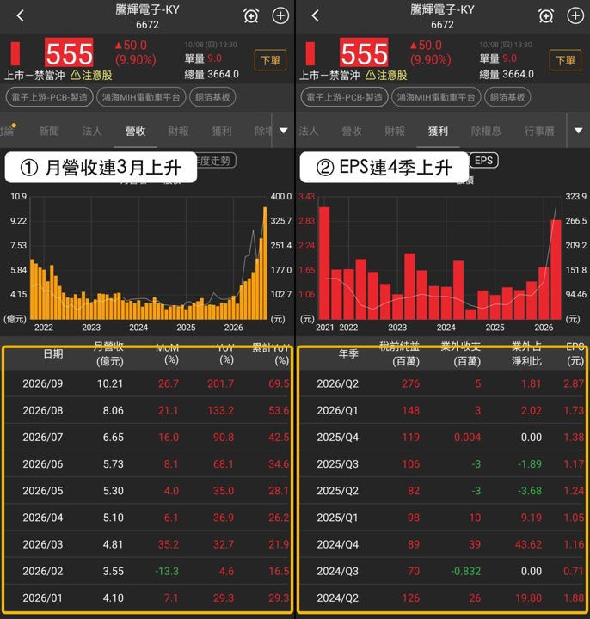Open 銅箔基板 tag in right panel
Image resolution: width=590 pixels, height=619 pixels.
[x=507, y=97]
